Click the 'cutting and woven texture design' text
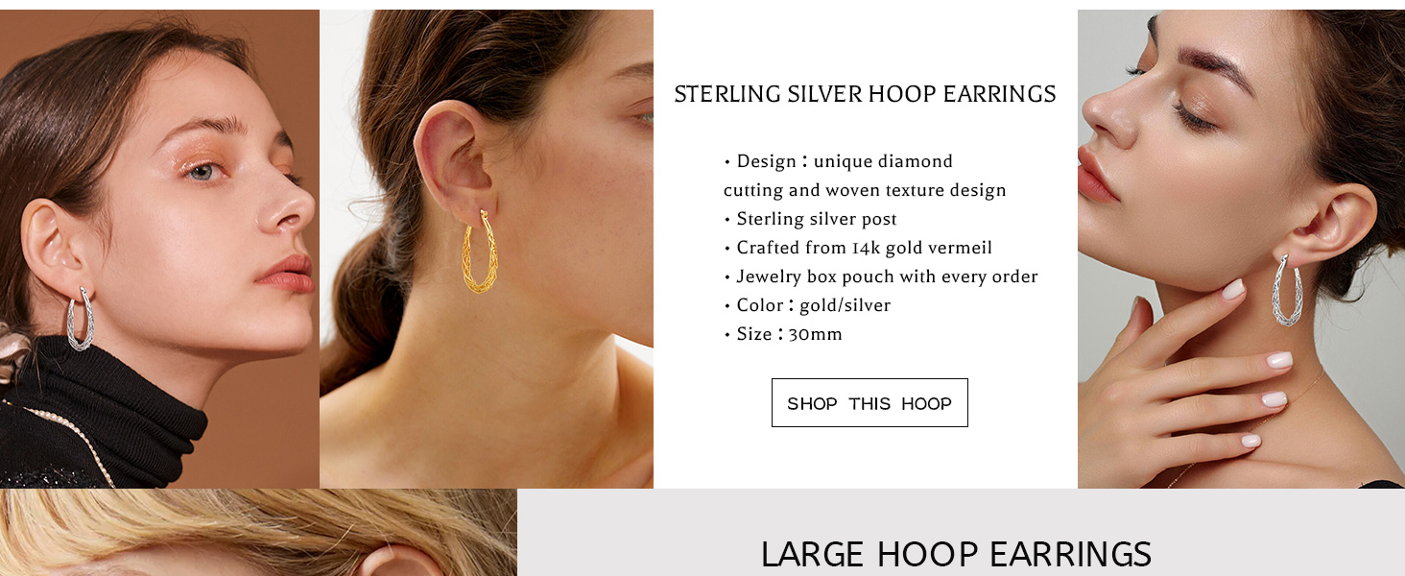1405x576 pixels. pyautogui.click(x=865, y=190)
